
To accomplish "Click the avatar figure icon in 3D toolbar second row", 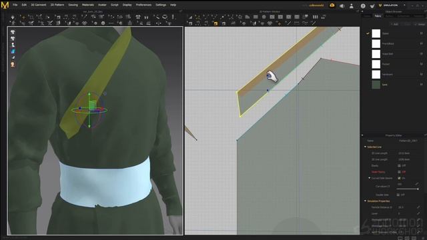I will click(13, 23).
